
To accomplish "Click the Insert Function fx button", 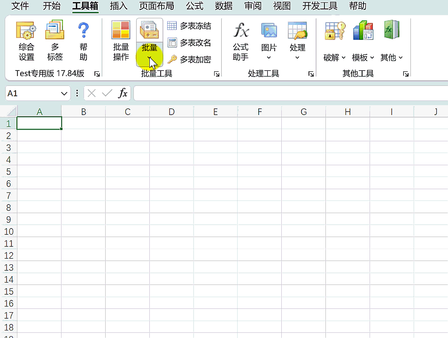I will (x=123, y=93).
